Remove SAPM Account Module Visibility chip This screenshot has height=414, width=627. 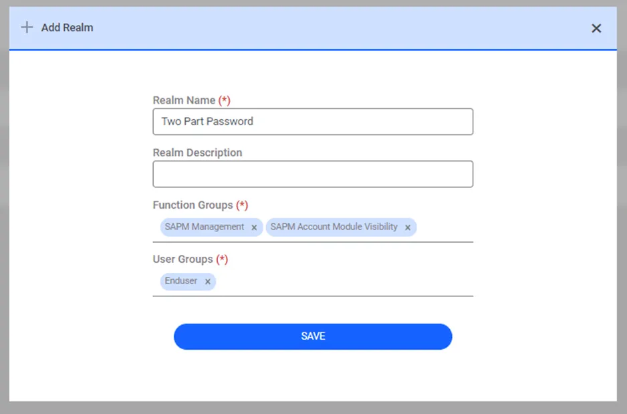(408, 227)
